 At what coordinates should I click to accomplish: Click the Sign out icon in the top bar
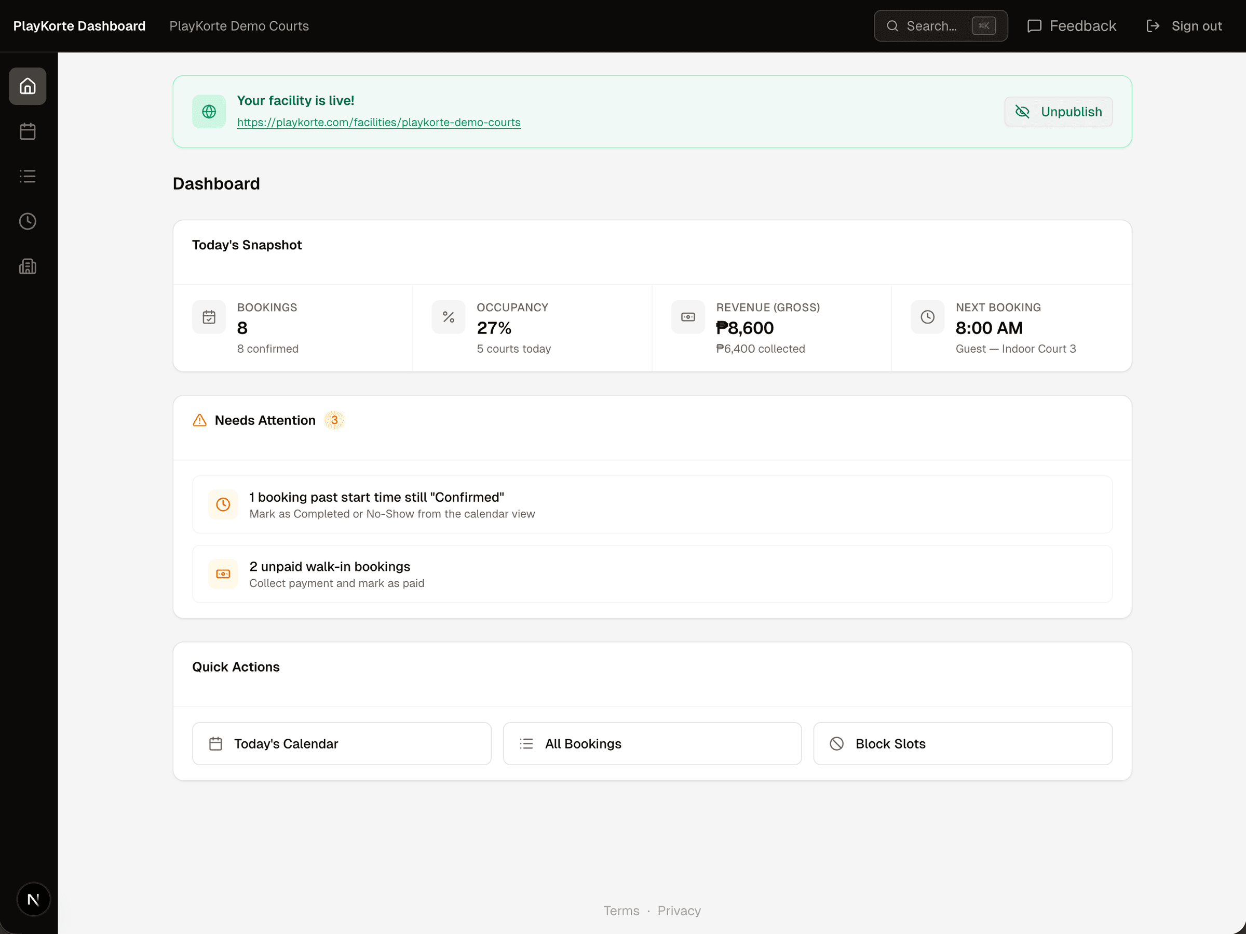point(1154,25)
